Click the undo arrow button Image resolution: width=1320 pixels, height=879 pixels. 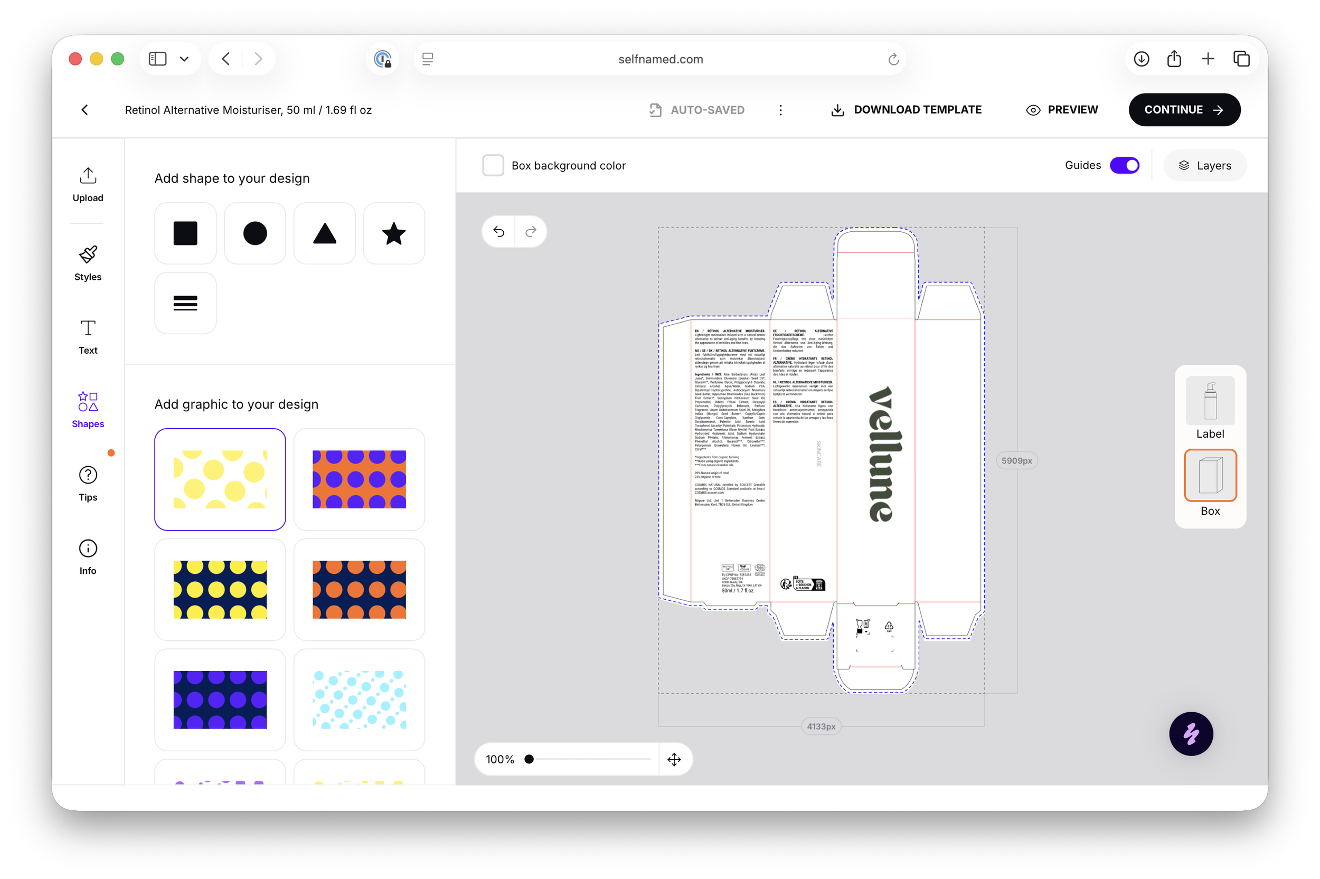click(x=498, y=232)
